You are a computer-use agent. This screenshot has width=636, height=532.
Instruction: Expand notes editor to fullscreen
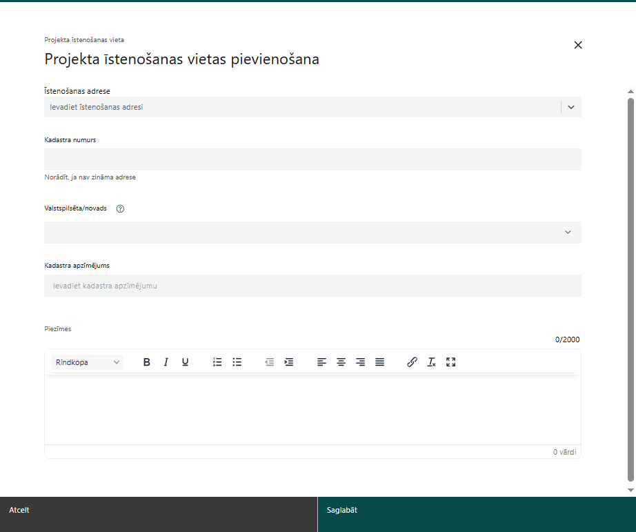[450, 362]
